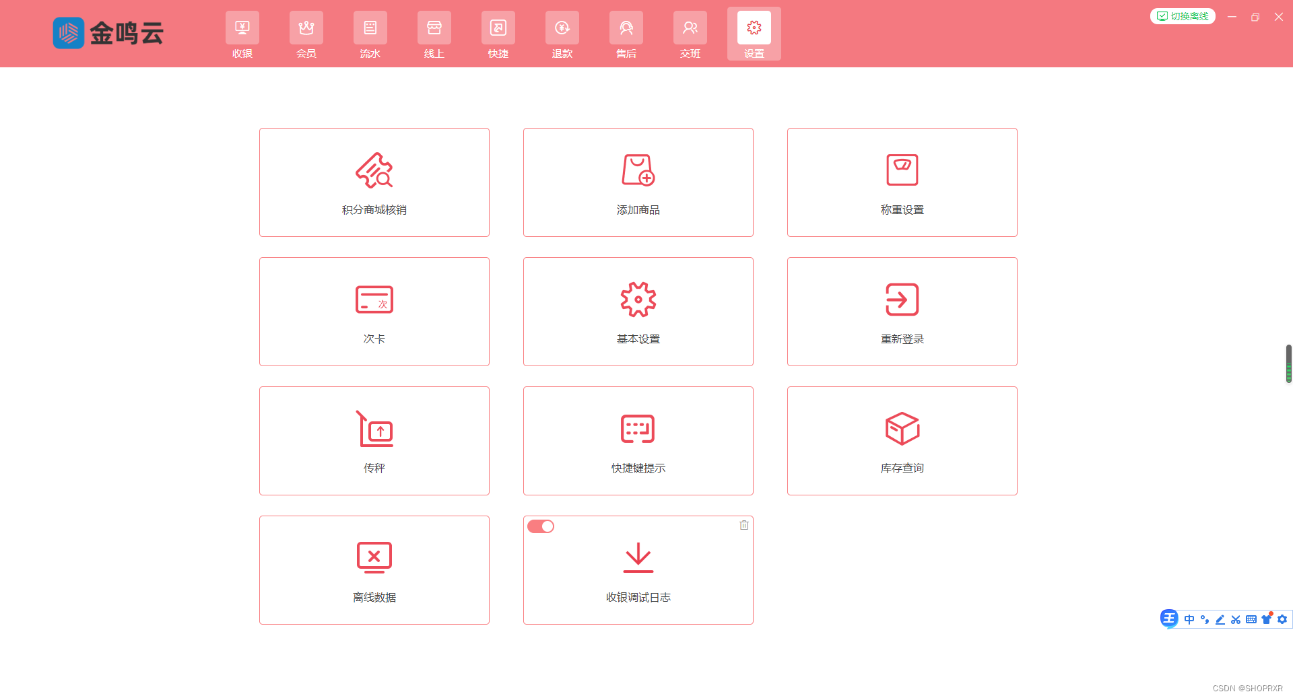Open the 次卡 count card tile
Screen dimensions: 1293x698
(374, 312)
